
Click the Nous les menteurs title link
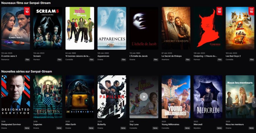tap(235, 125)
